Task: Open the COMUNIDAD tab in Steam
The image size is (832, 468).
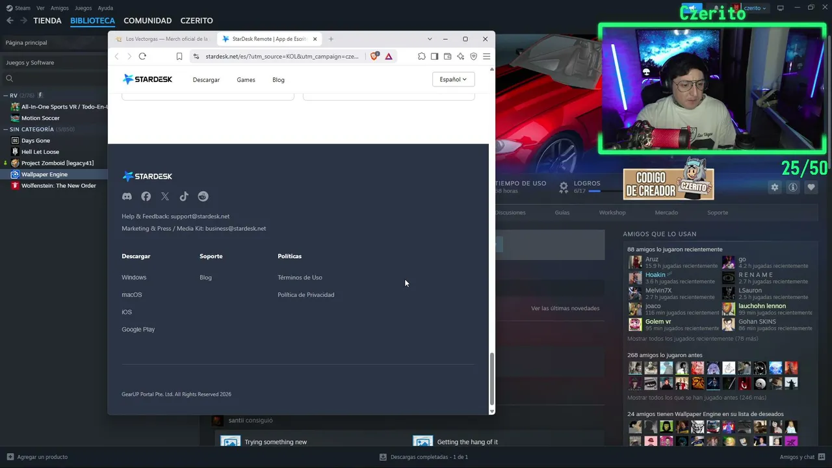Action: (148, 21)
